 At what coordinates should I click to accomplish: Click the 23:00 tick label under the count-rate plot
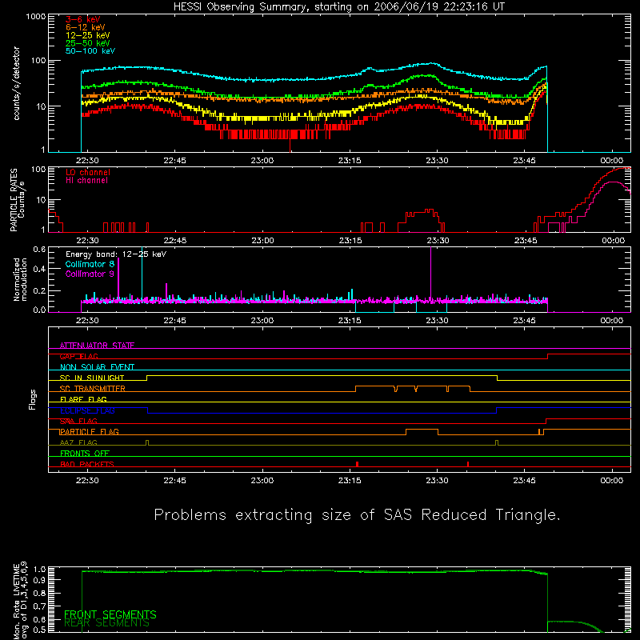point(262,161)
